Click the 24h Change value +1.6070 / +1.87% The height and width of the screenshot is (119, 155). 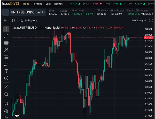(83, 14)
